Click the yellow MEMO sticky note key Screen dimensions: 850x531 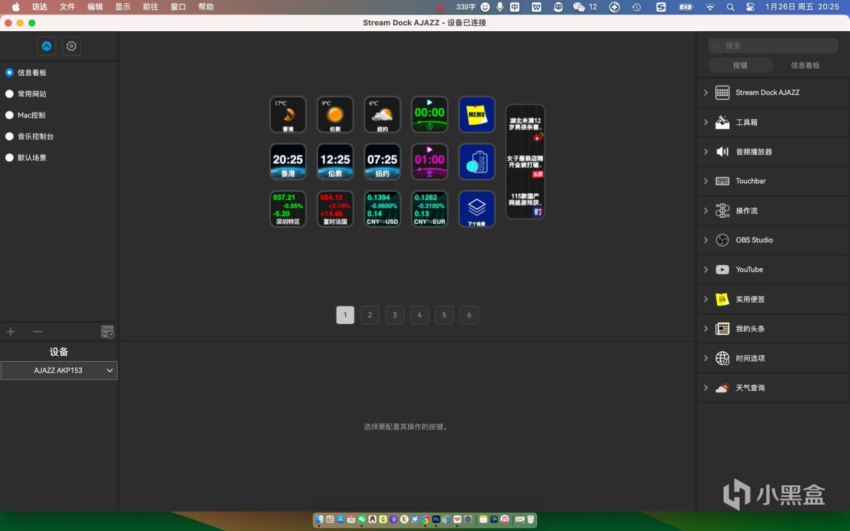pos(477,115)
